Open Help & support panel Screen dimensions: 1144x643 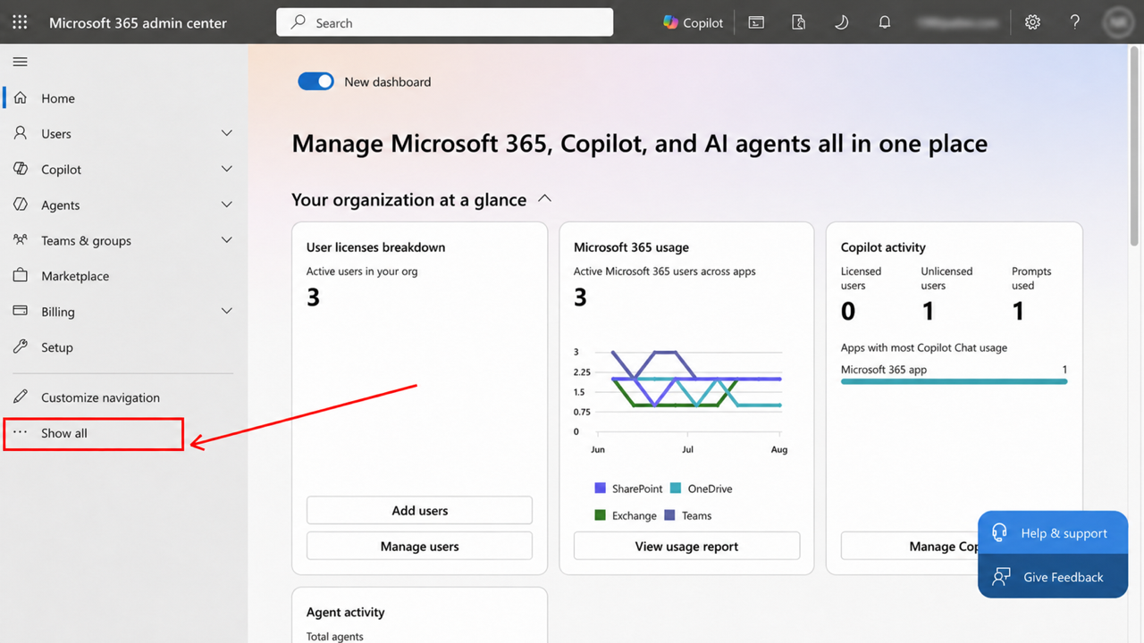(1053, 533)
